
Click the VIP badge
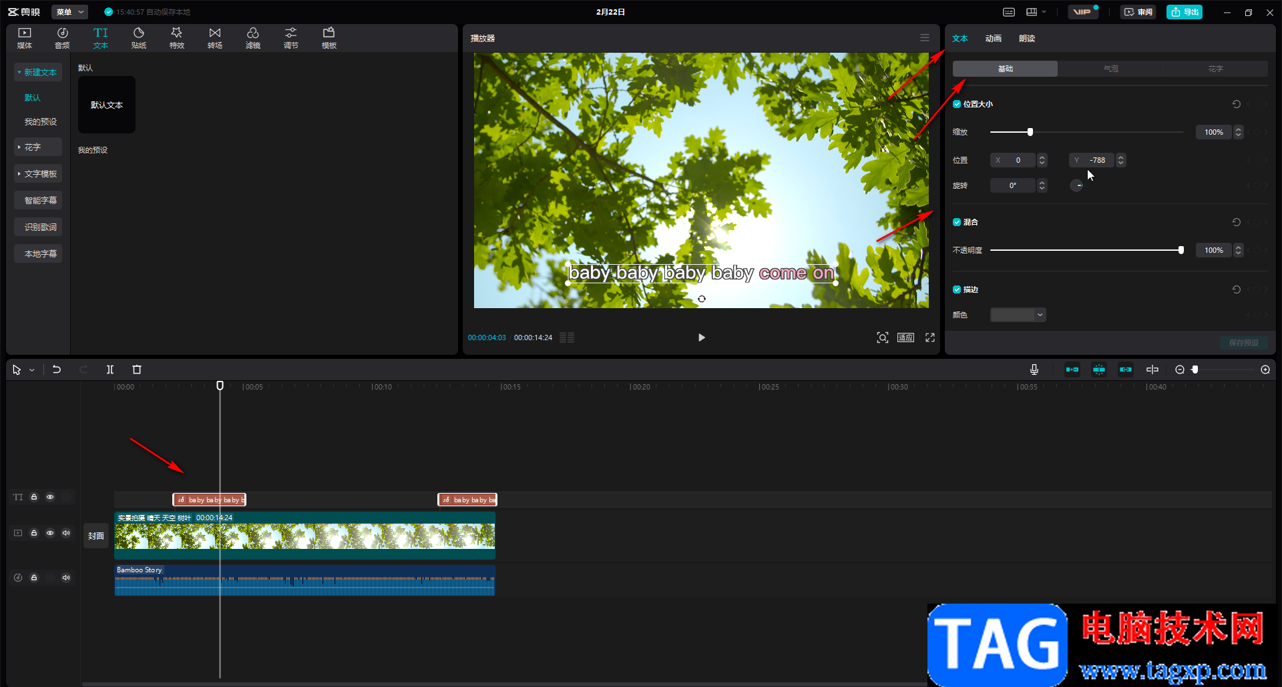point(1082,12)
